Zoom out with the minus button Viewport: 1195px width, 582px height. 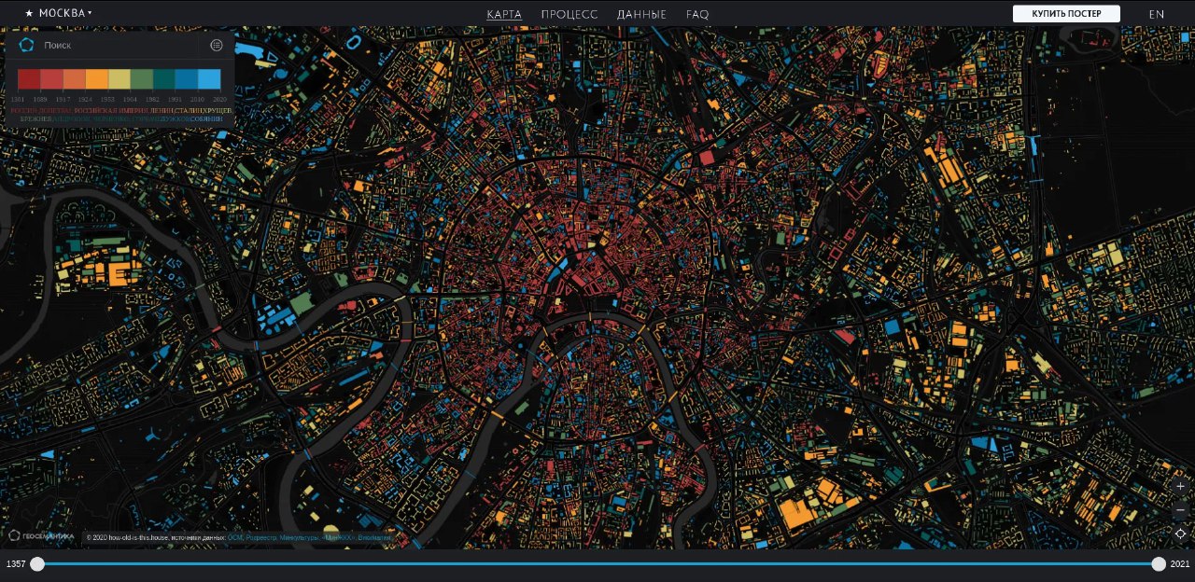tap(1180, 510)
